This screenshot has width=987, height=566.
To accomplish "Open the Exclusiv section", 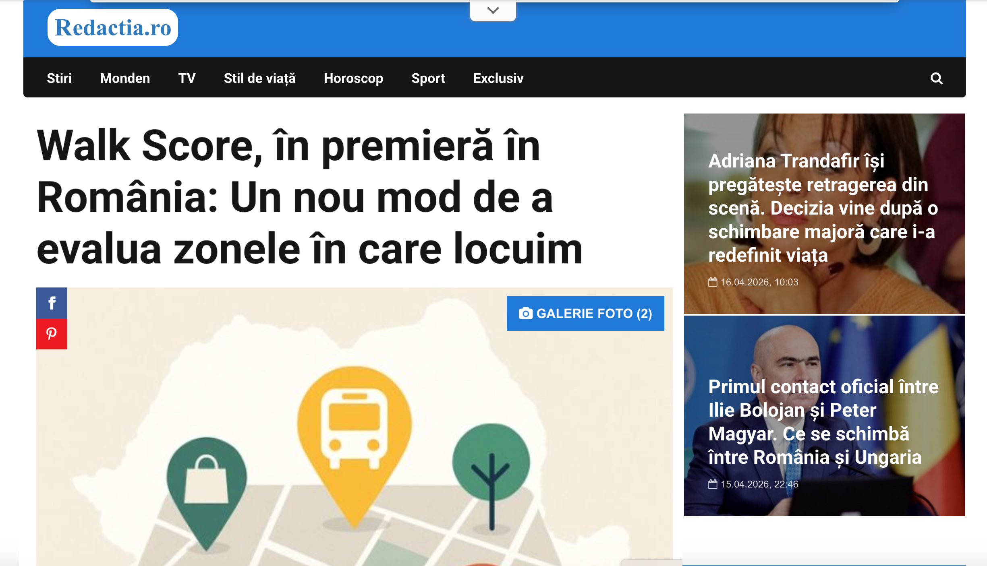I will [498, 78].
